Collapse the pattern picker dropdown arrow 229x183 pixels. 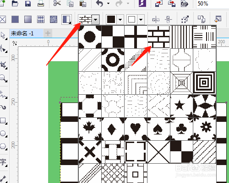pos(96,20)
